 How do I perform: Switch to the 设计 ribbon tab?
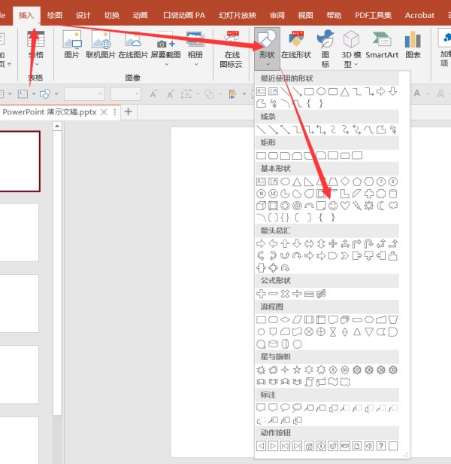tap(83, 15)
